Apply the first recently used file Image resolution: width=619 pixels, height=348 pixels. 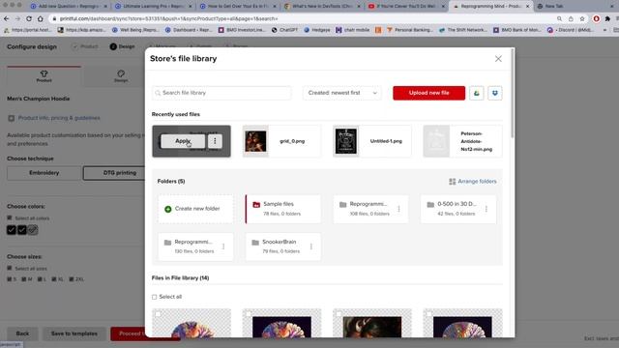coord(183,141)
